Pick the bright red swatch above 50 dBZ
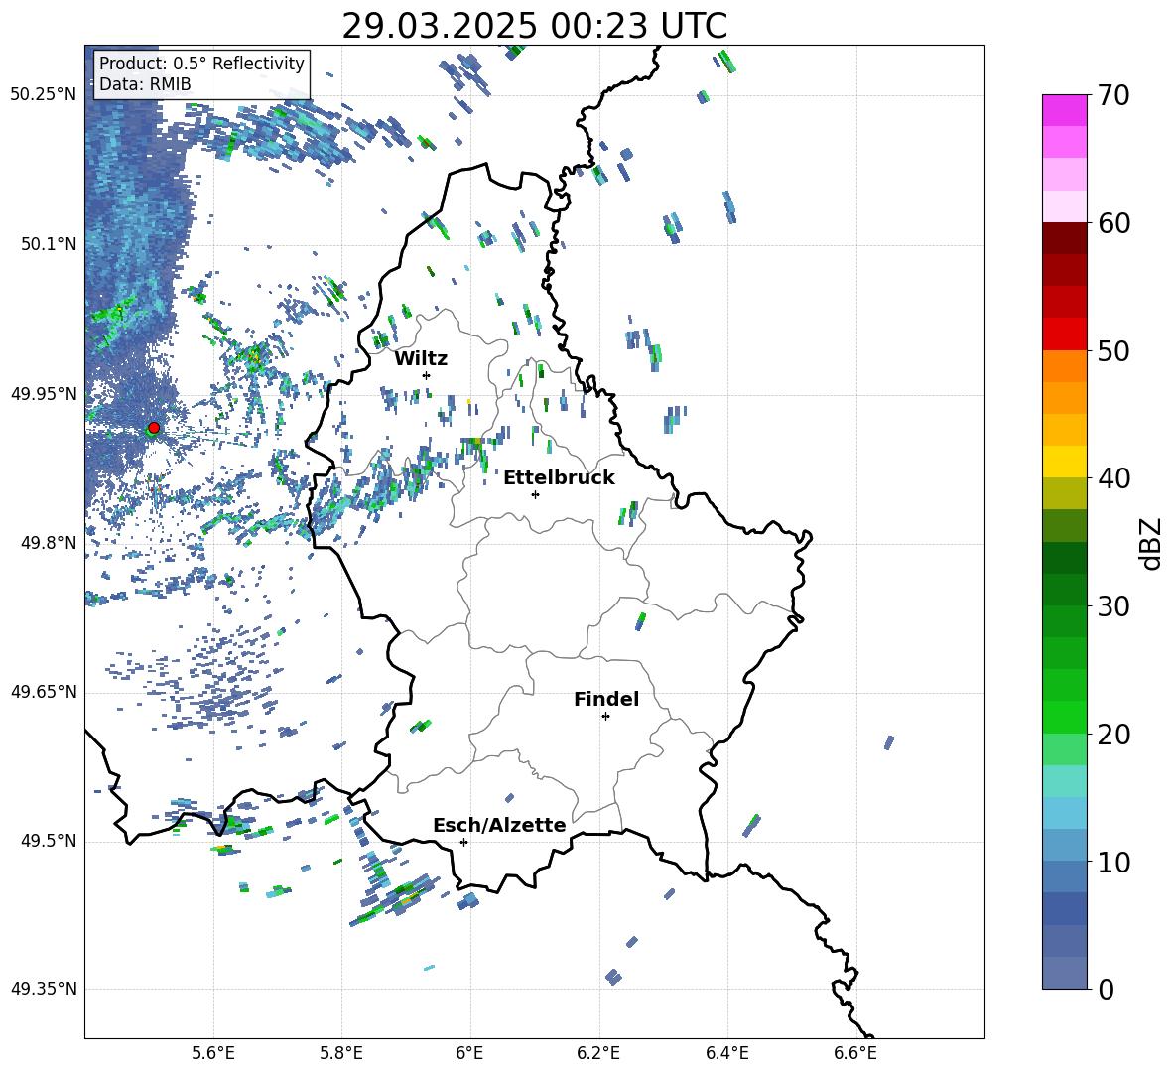 [x=1064, y=335]
